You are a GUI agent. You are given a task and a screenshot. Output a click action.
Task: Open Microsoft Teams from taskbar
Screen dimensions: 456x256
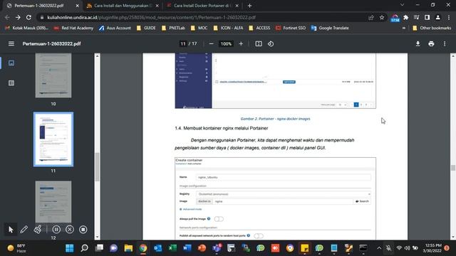217,248
